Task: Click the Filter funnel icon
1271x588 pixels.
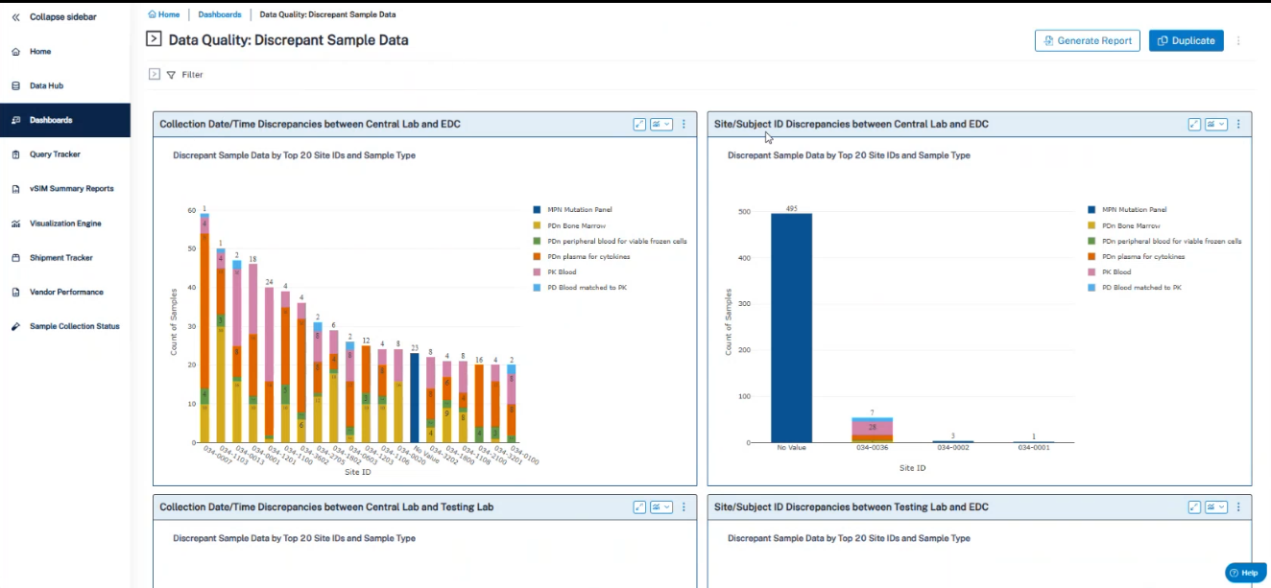Action: click(x=171, y=75)
